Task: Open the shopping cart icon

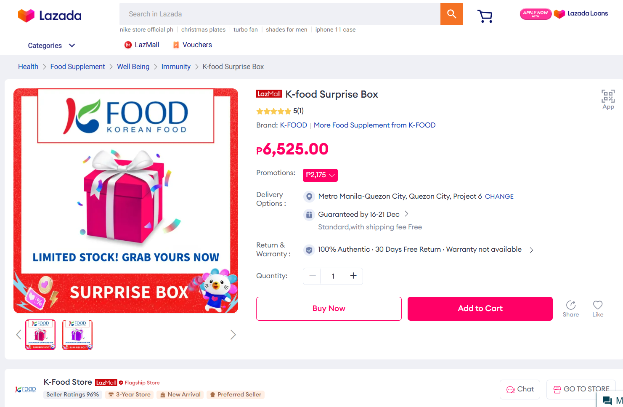Action: point(485,16)
